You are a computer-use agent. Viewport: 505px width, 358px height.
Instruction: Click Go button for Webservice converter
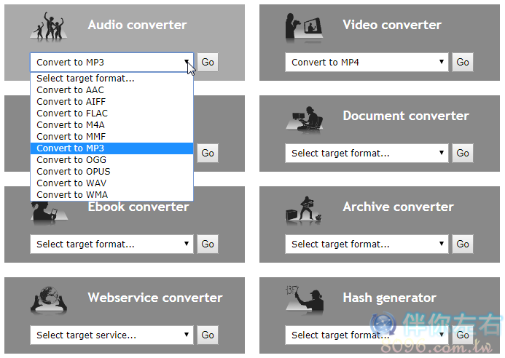(208, 335)
